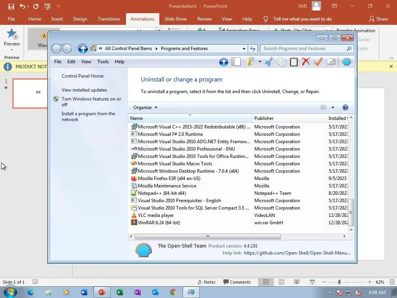Open PowerPoint Insert tab
Screen dimensions: 397x298
pyautogui.click(x=57, y=19)
